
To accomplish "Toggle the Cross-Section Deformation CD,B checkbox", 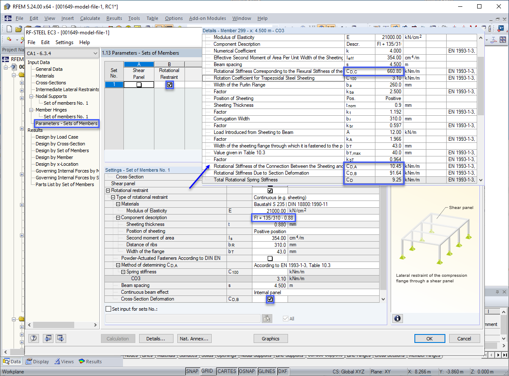I will pos(270,299).
